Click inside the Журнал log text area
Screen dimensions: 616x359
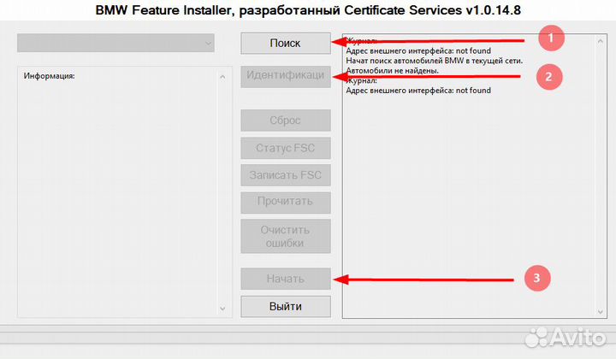(471, 214)
